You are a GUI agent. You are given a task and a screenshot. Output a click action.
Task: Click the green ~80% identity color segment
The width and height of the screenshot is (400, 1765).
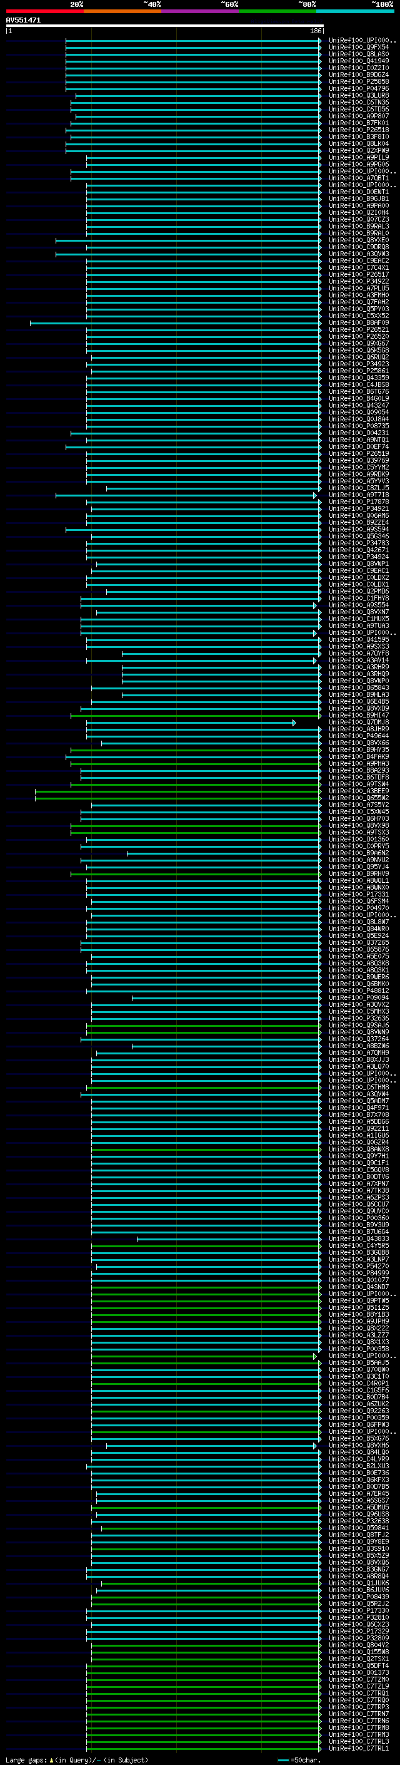[x=277, y=11]
